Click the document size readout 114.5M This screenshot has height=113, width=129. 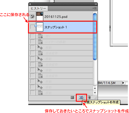(x=106, y=83)
